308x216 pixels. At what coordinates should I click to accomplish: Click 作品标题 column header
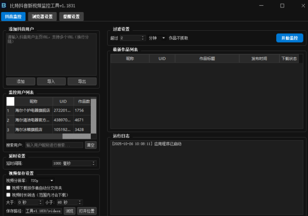207,58
